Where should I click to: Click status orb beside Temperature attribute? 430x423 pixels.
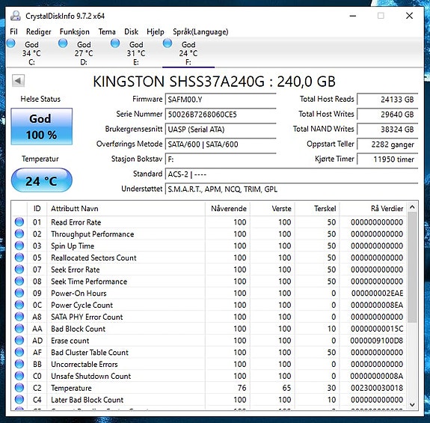19,388
